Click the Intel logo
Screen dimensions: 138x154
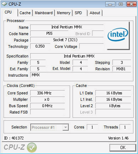(118, 34)
